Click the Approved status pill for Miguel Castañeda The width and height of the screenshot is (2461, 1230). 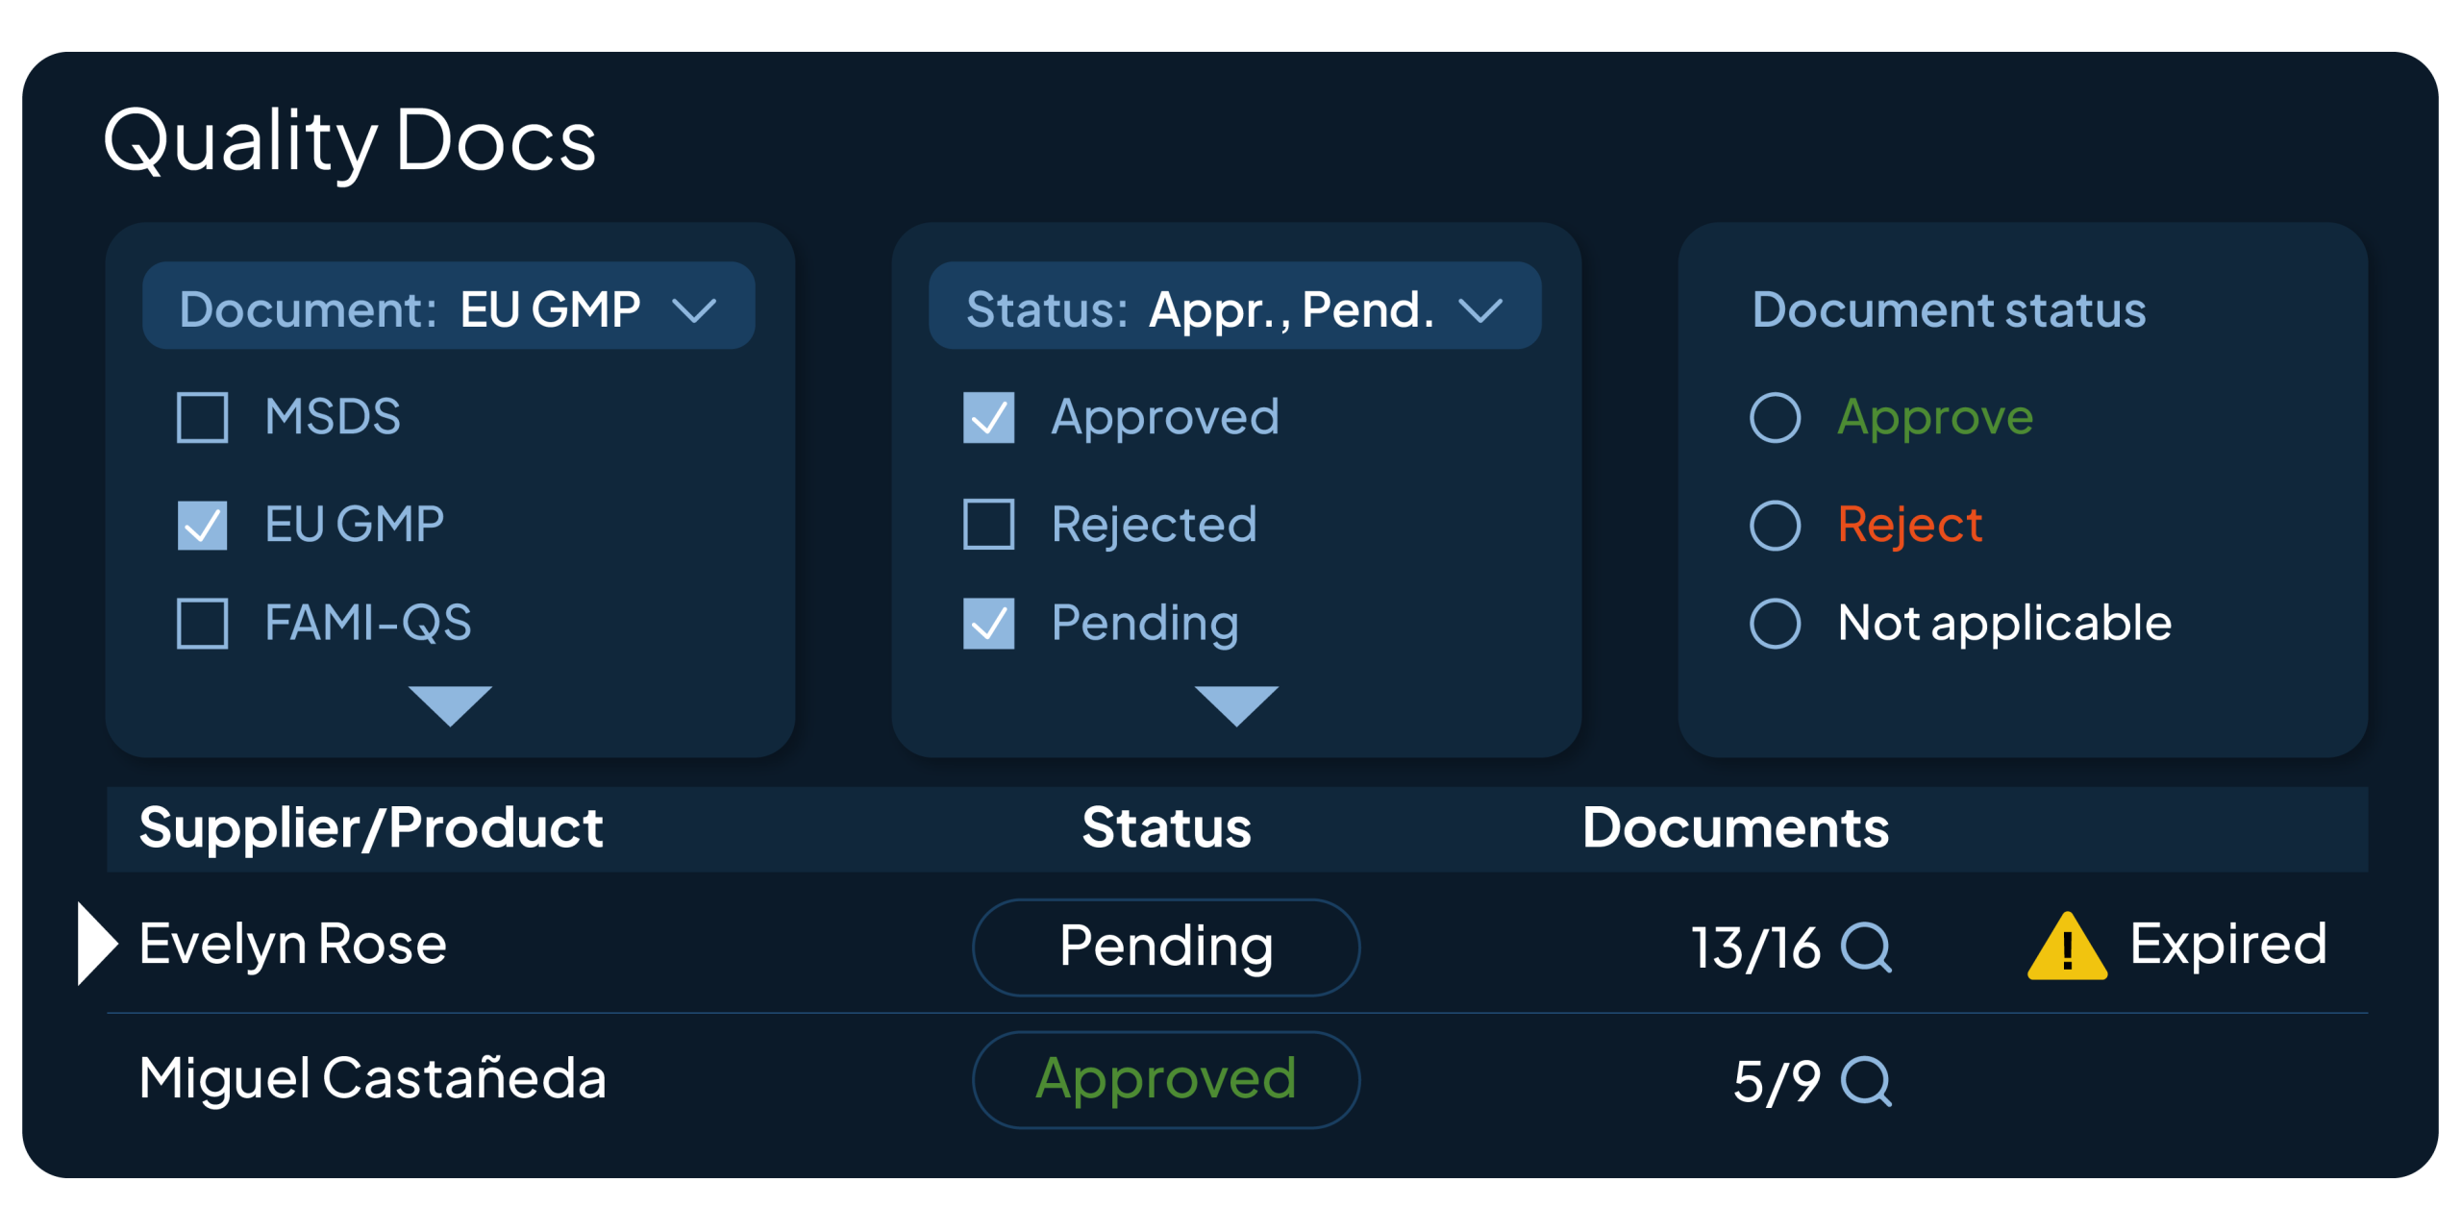click(1166, 1080)
